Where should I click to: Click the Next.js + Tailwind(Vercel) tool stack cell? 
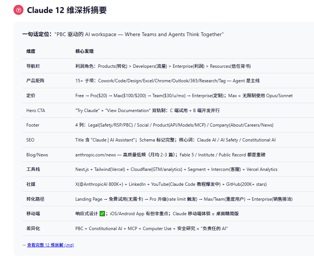coord(176,169)
